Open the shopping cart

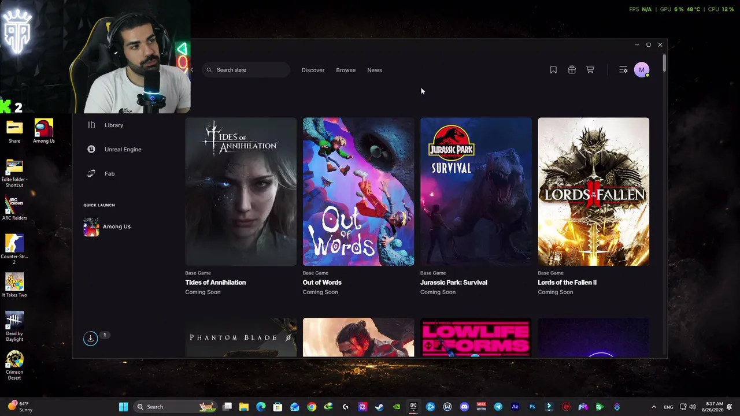tap(590, 70)
